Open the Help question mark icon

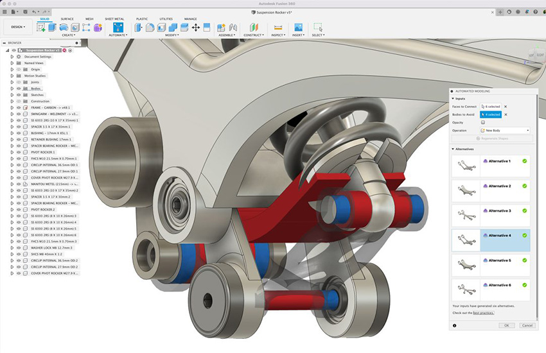click(536, 12)
